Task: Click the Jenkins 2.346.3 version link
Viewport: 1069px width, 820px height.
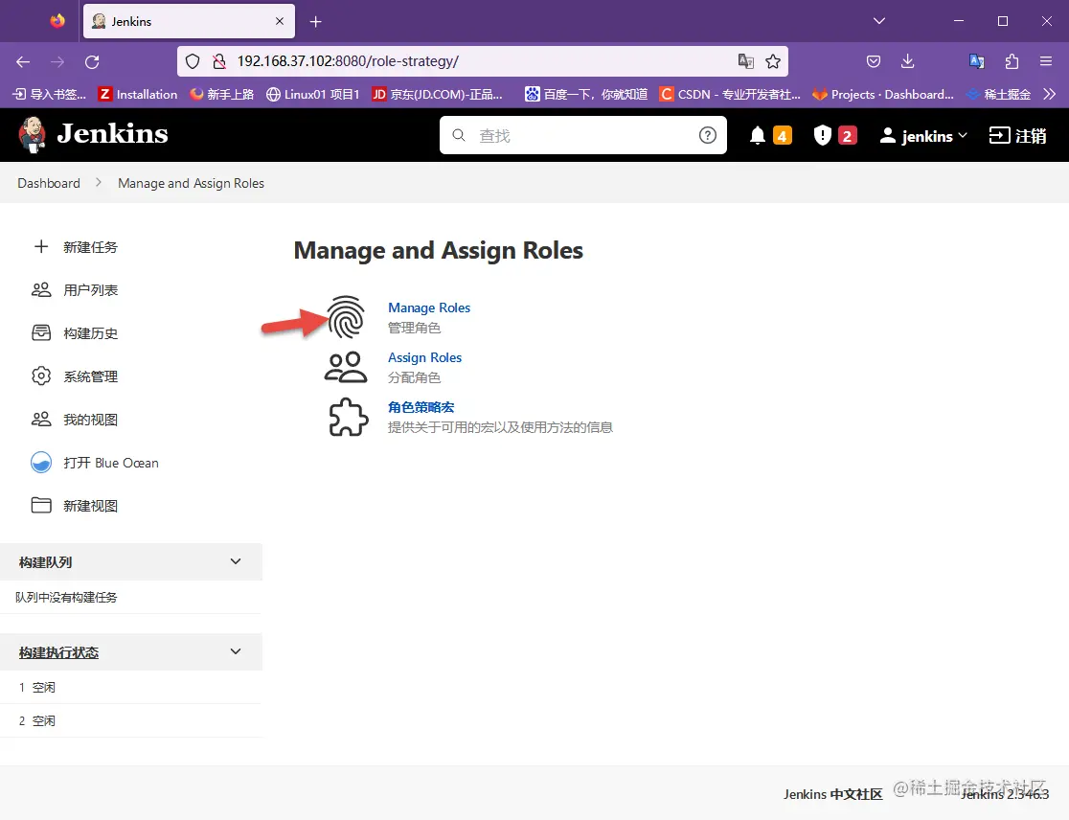Action: (1005, 794)
